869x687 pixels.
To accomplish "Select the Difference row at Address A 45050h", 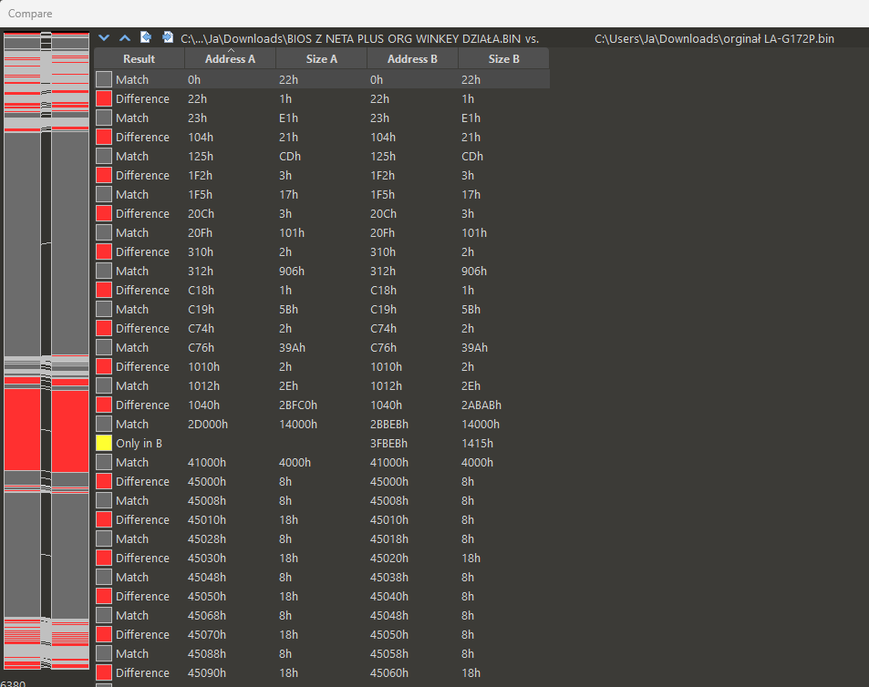I will click(x=322, y=596).
